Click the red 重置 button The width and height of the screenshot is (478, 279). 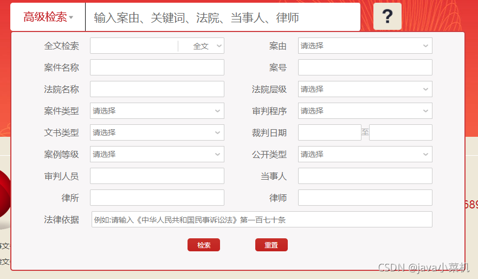click(272, 245)
